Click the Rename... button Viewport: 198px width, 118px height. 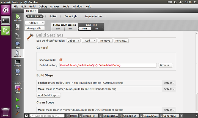click(121, 41)
